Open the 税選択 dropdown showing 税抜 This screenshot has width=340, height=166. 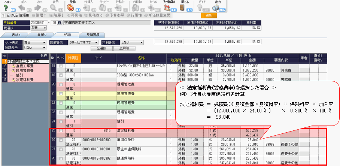[38, 28]
